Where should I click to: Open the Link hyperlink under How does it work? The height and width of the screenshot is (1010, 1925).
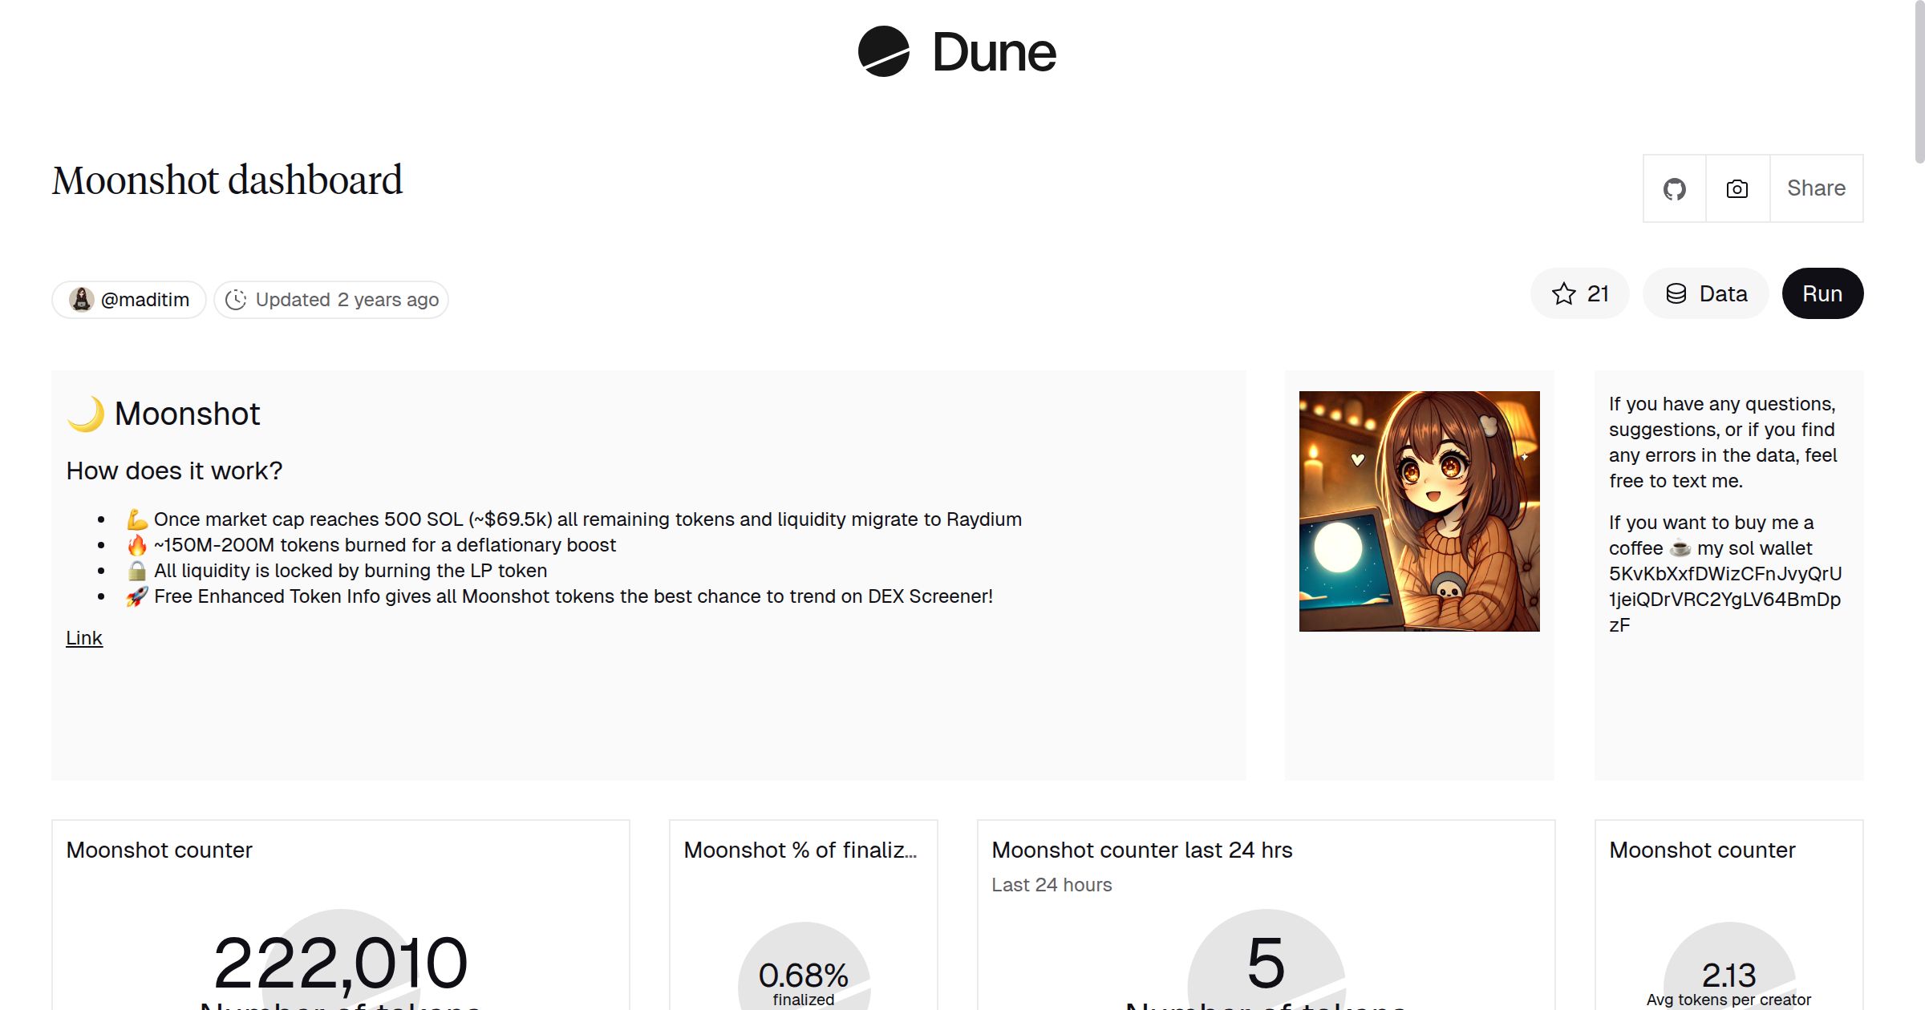(x=83, y=637)
